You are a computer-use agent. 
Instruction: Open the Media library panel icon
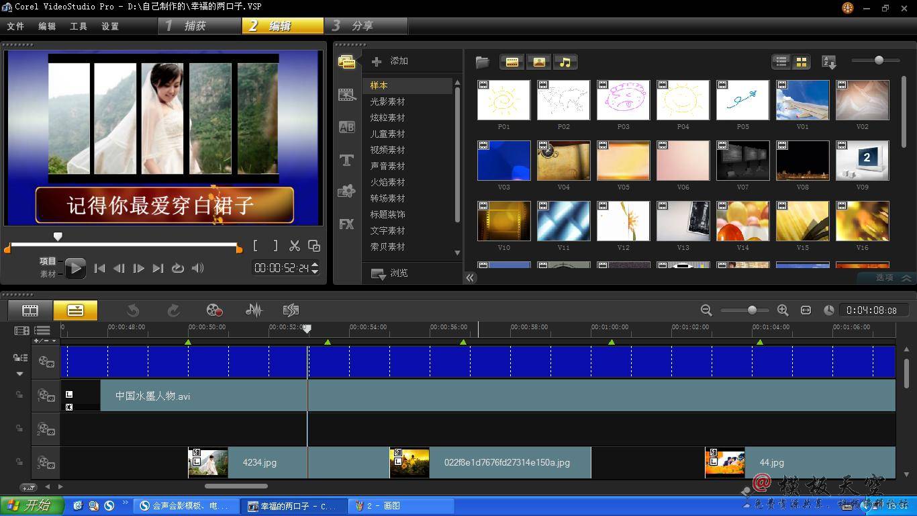(x=346, y=62)
